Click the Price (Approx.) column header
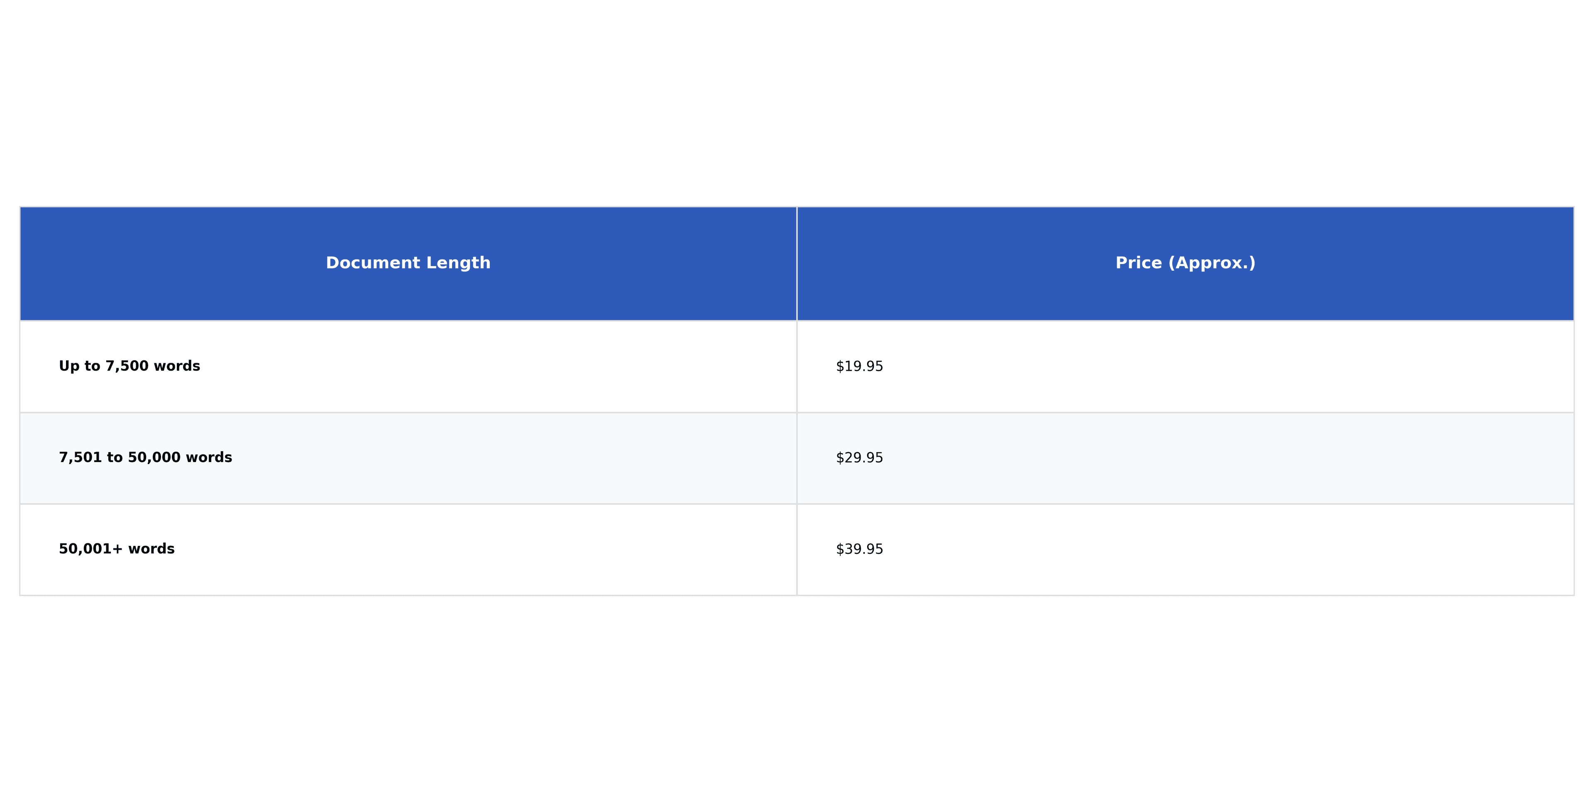 tap(1185, 263)
